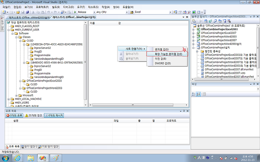Toggle Alphabetical sort in Properties panel

click(x=198, y=94)
